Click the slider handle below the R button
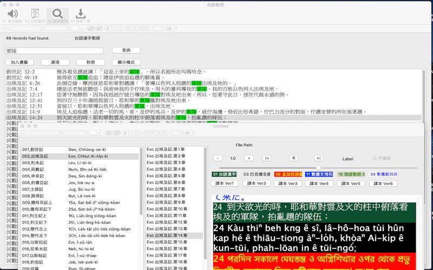433x270 pixels. click(x=319, y=168)
